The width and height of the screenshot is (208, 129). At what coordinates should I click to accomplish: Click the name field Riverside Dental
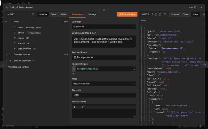coord(33,28)
